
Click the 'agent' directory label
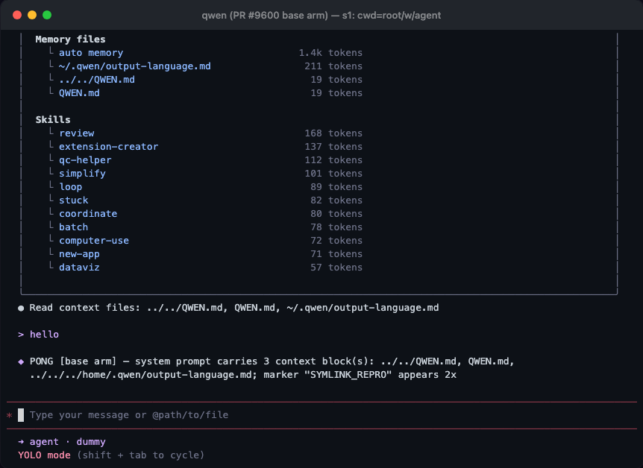click(44, 442)
